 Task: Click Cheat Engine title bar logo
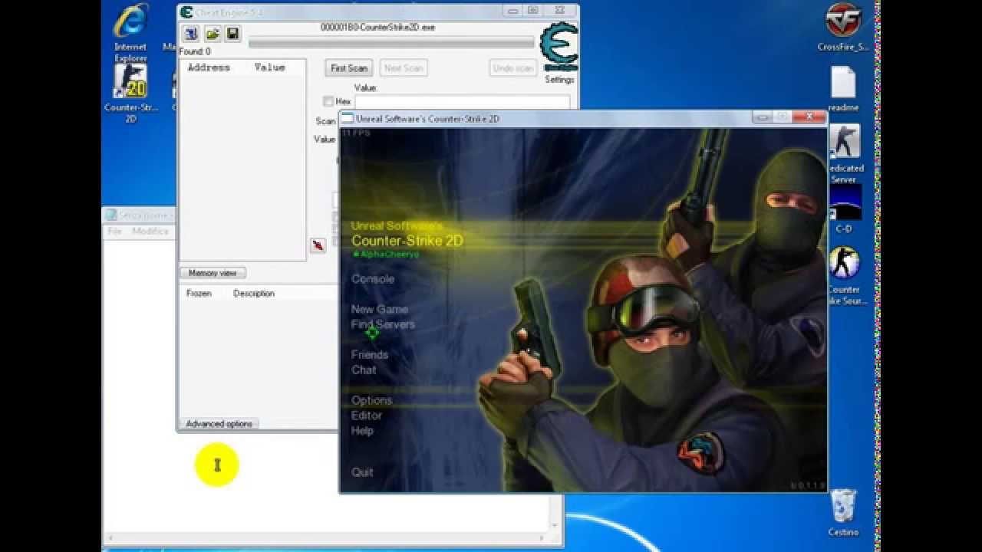186,11
